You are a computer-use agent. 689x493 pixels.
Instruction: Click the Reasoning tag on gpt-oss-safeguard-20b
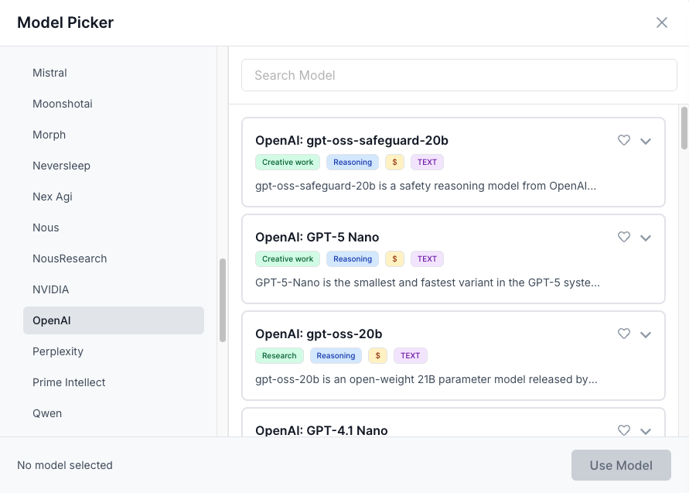[353, 163]
